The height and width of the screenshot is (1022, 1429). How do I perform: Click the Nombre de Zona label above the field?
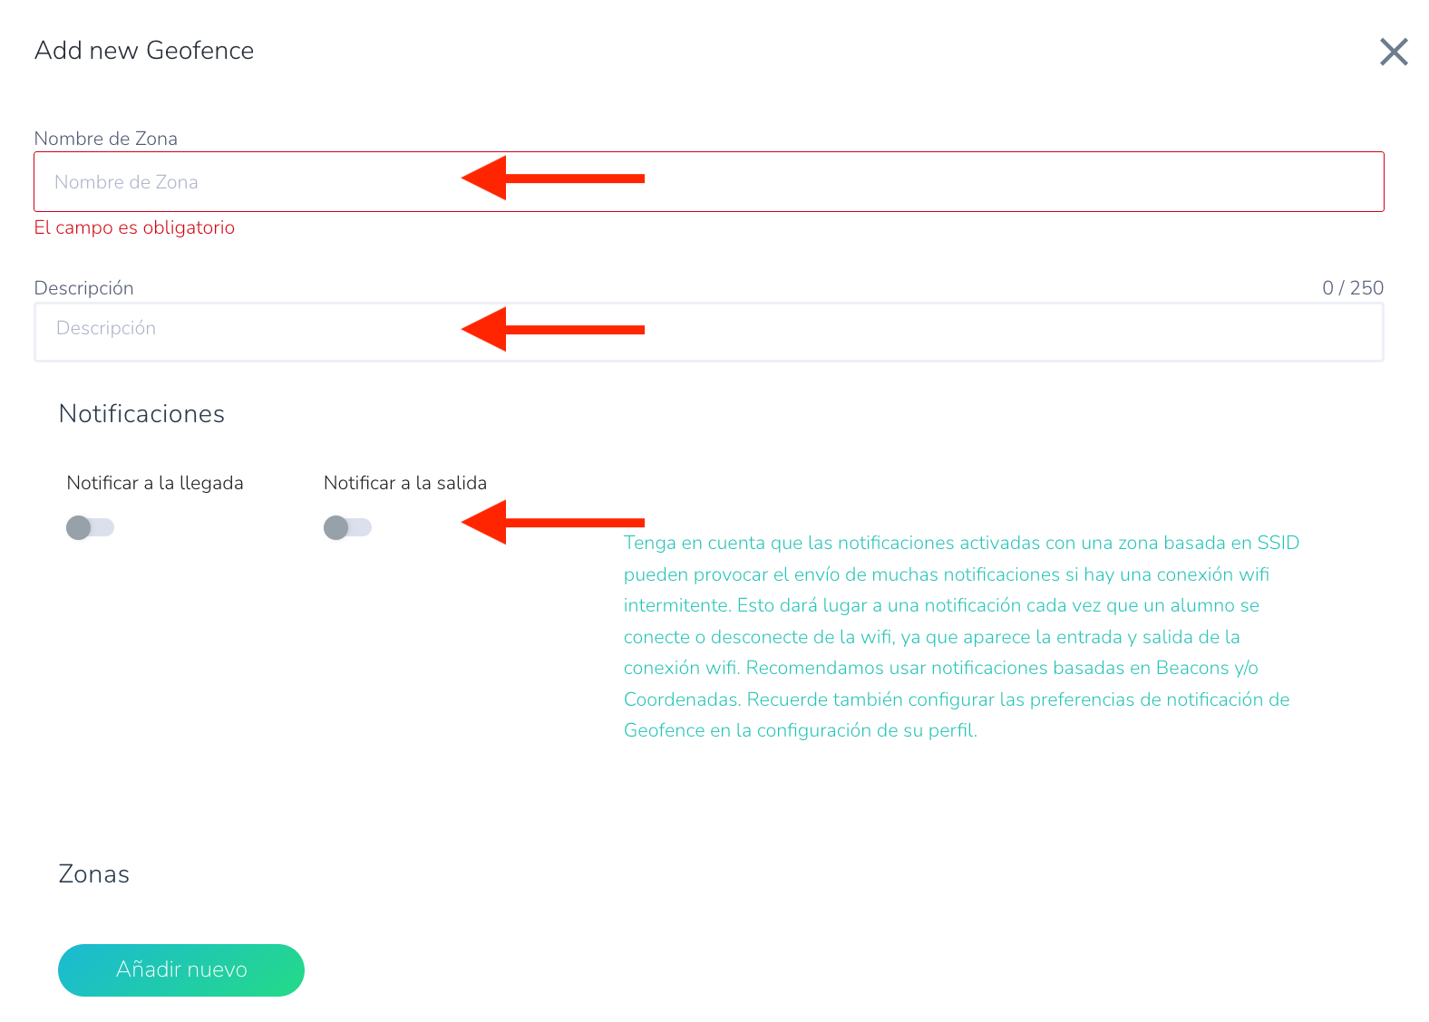105,139
